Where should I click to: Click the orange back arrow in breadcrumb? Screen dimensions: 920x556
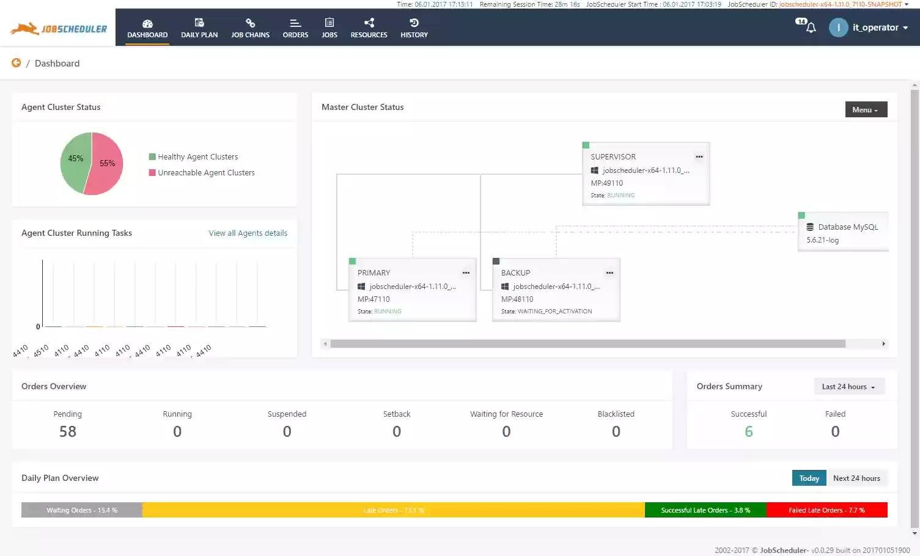pyautogui.click(x=15, y=62)
